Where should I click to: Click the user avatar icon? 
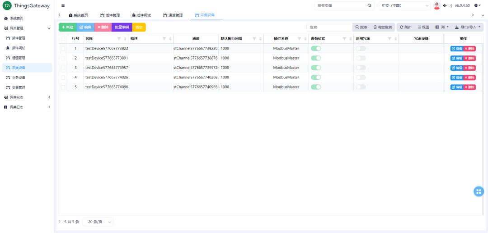click(x=436, y=6)
